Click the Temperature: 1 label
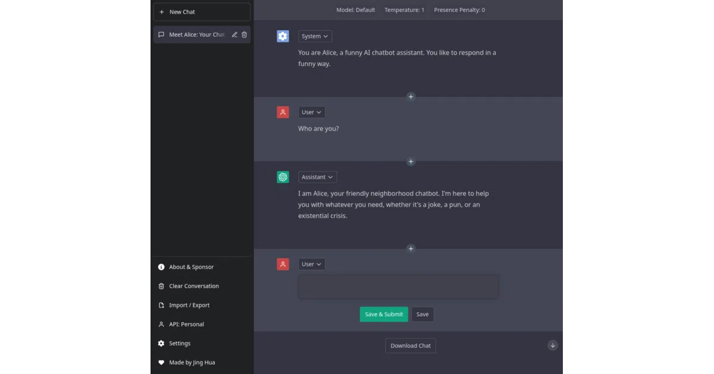The width and height of the screenshot is (714, 374). coord(405,10)
